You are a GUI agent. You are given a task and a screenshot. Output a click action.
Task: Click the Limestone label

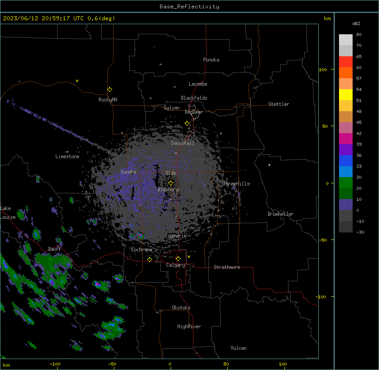pos(67,156)
